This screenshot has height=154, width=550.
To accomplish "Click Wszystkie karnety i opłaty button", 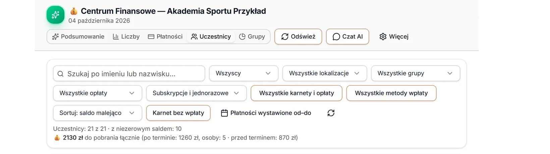I will click(296, 93).
